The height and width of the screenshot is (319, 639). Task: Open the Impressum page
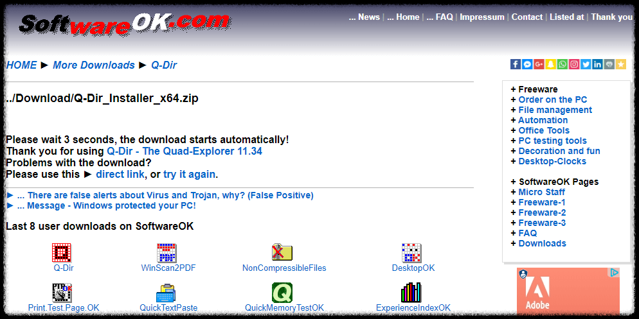tap(482, 17)
